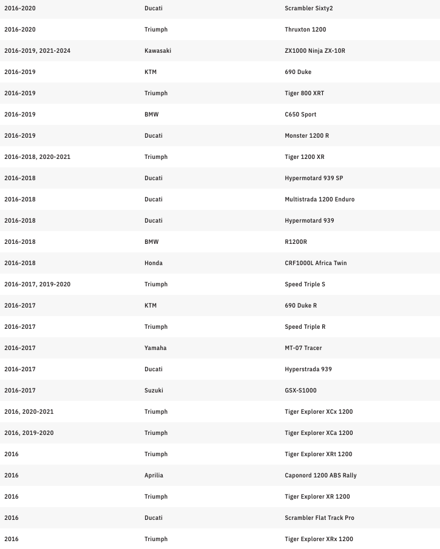Click the MT-07 Tracer model text
Screen dimensions: 440x549
303,348
